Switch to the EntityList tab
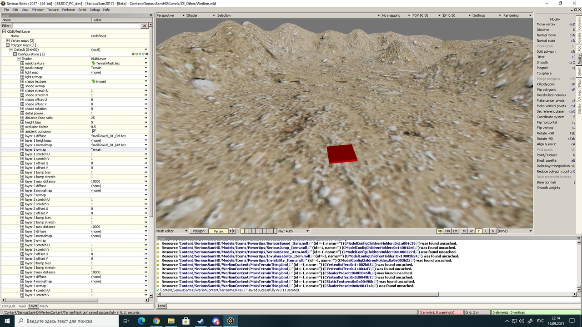The image size is (582, 327). [9, 306]
